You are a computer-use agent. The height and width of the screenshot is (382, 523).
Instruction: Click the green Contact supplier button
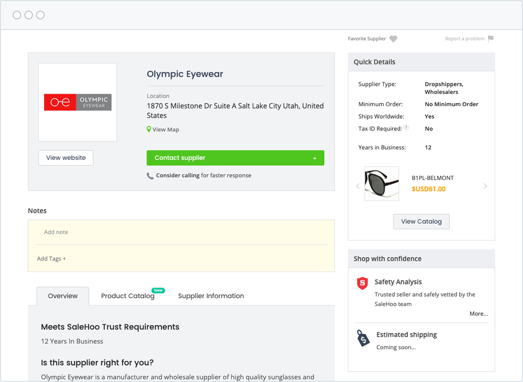[235, 158]
